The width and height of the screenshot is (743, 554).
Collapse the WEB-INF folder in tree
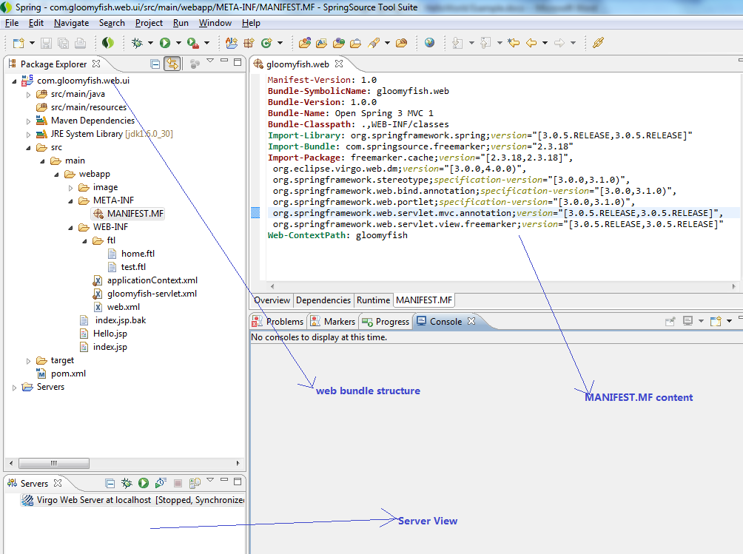click(x=70, y=227)
